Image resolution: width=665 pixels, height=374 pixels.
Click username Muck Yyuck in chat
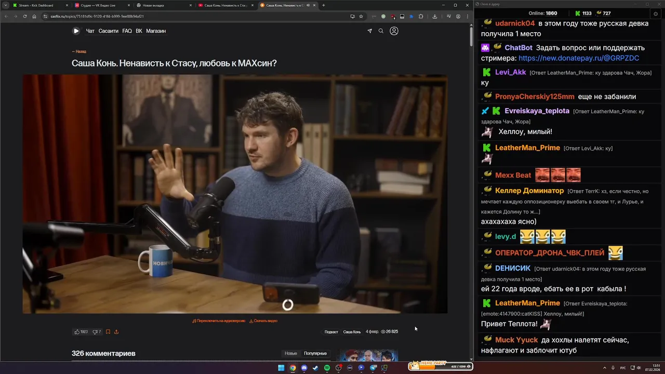pos(516,340)
